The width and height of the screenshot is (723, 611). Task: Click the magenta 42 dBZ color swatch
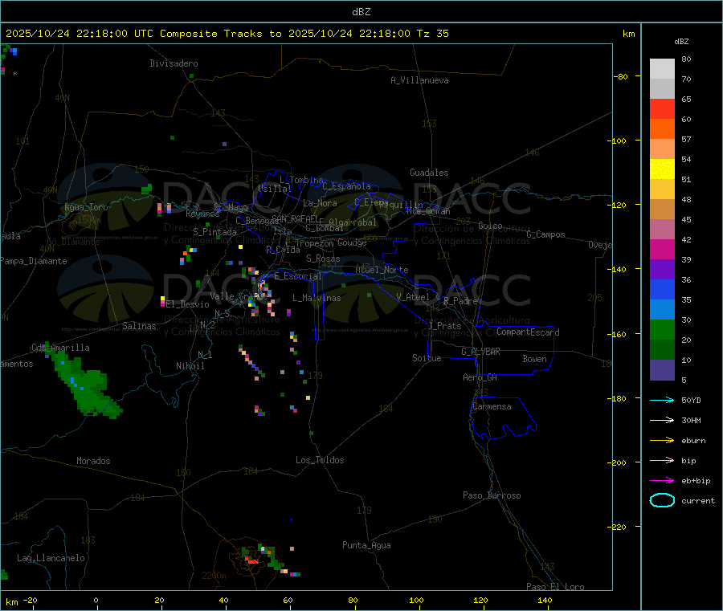(662, 249)
